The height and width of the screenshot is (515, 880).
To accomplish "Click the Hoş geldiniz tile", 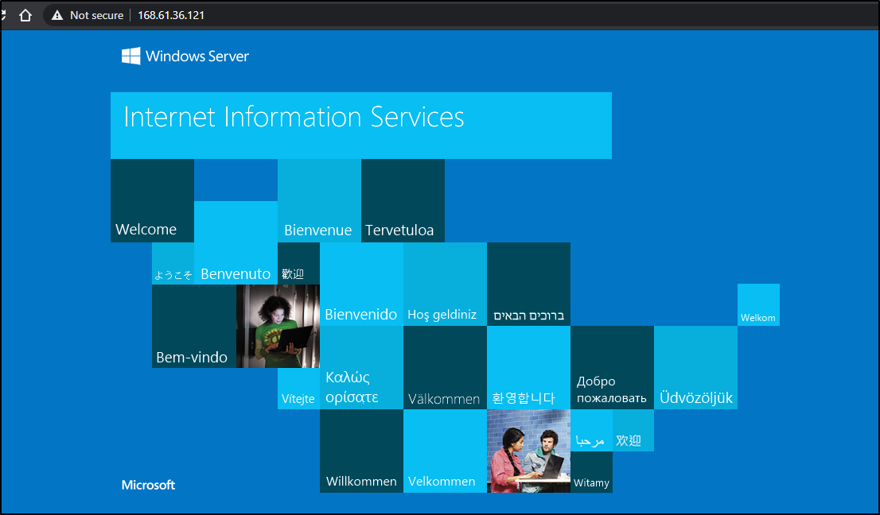I will point(445,284).
